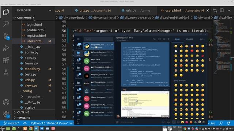Open editor more actions ellipsis
Viewport: 234px width, 131px height.
point(228,11)
